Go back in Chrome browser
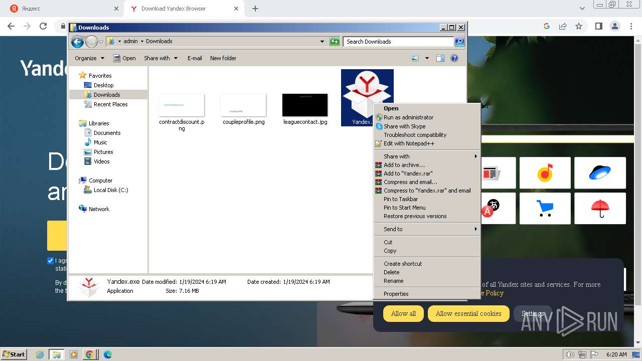This screenshot has width=642, height=361. (x=11, y=26)
